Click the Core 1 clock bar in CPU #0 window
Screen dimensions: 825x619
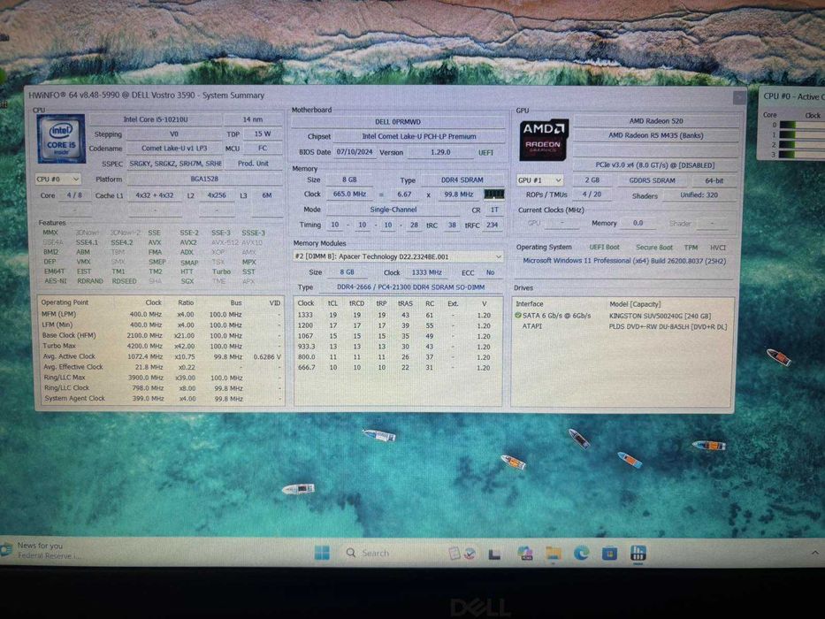(802, 134)
